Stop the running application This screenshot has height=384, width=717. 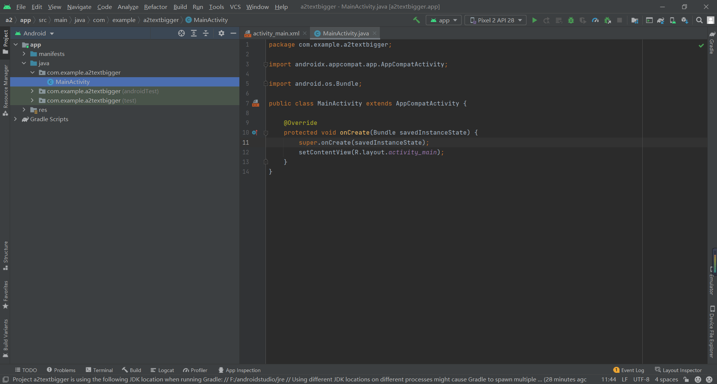pyautogui.click(x=620, y=20)
